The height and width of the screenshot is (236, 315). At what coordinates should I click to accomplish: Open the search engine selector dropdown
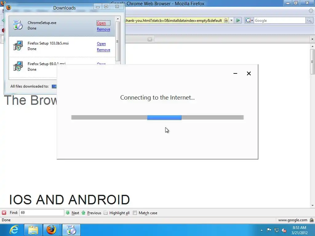point(249,21)
